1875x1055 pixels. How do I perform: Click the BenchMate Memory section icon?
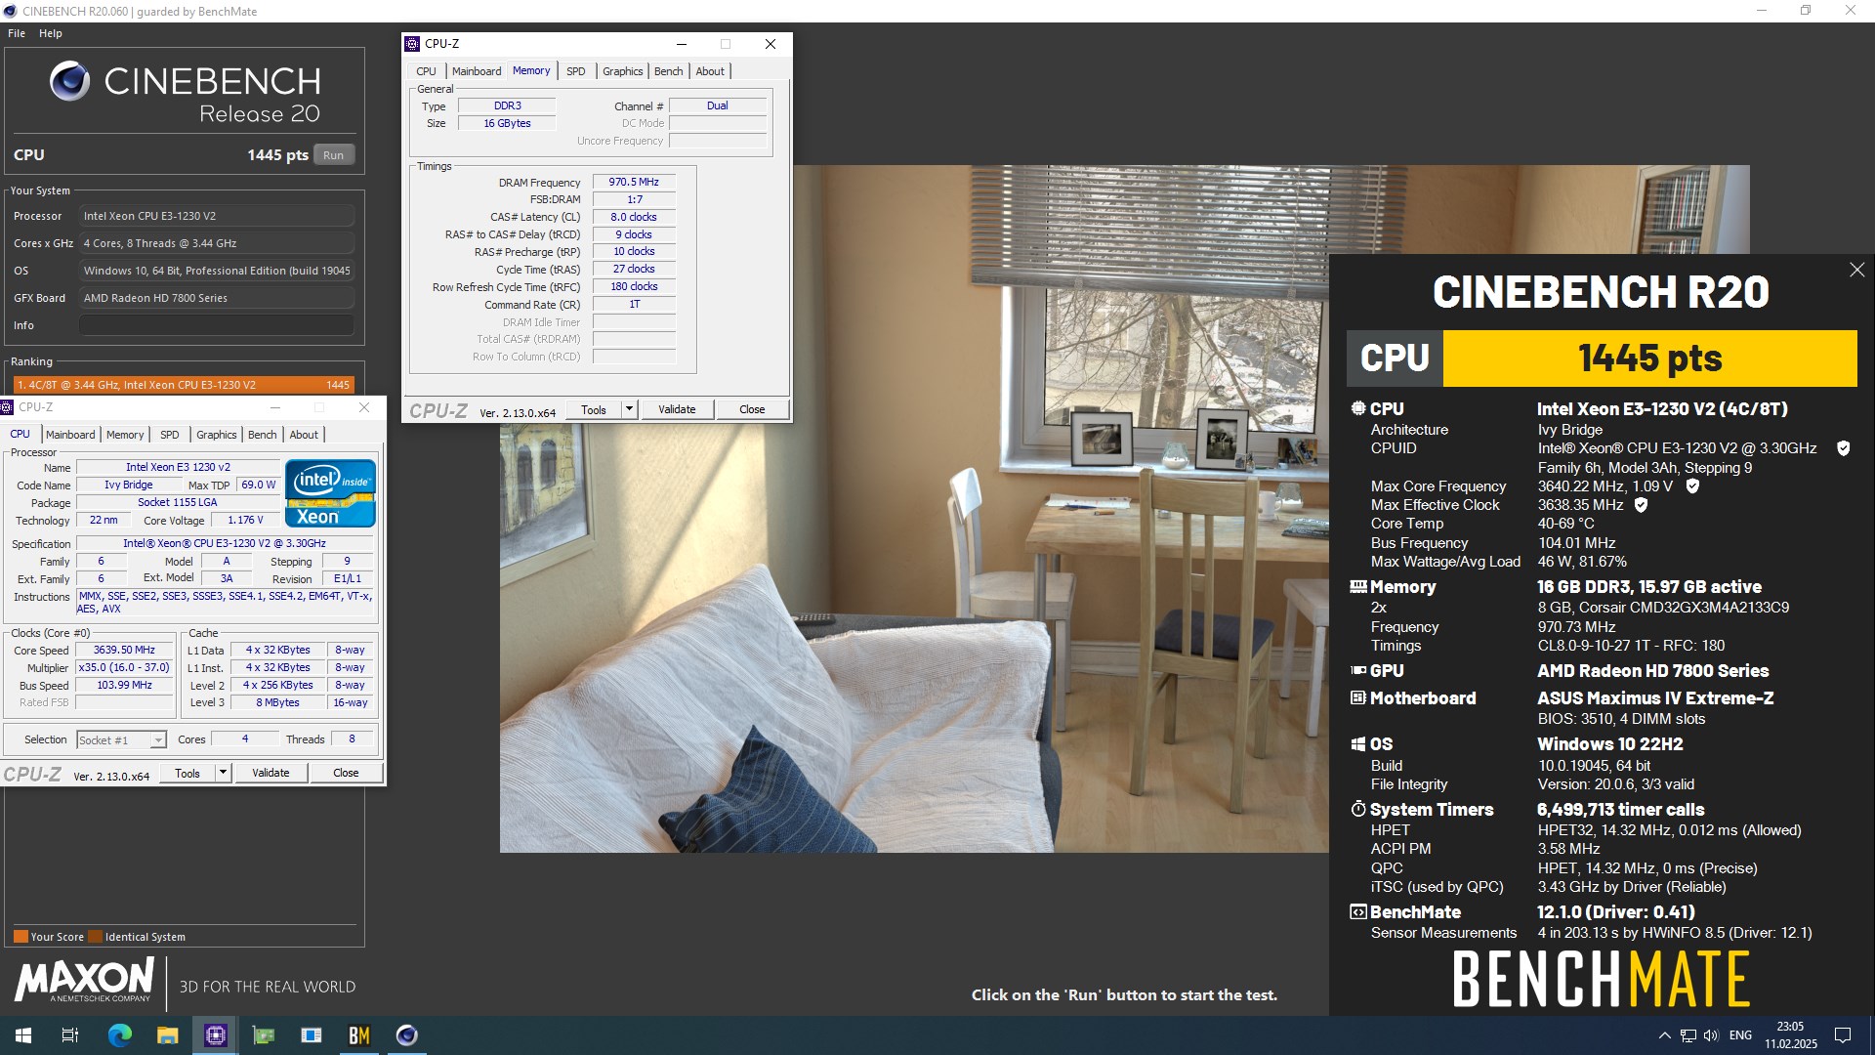tap(1357, 587)
